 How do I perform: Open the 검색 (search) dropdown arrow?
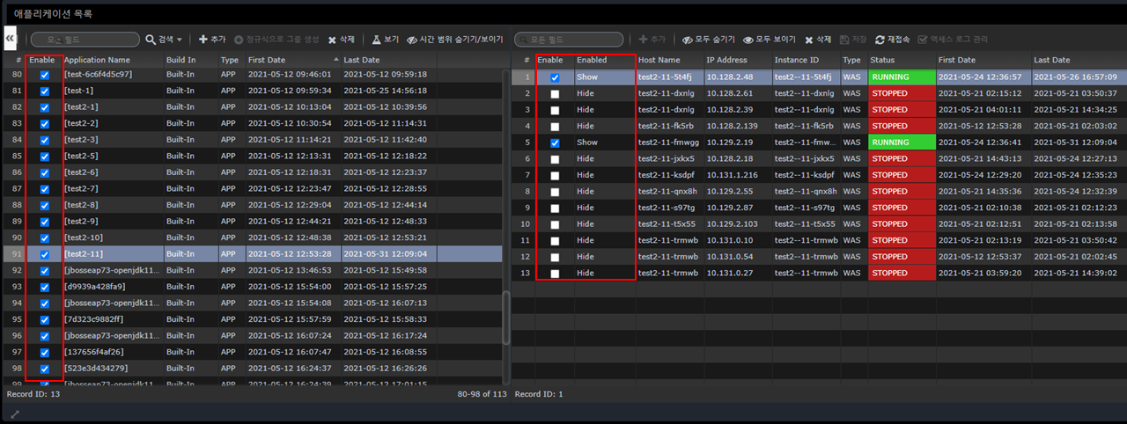(x=180, y=40)
